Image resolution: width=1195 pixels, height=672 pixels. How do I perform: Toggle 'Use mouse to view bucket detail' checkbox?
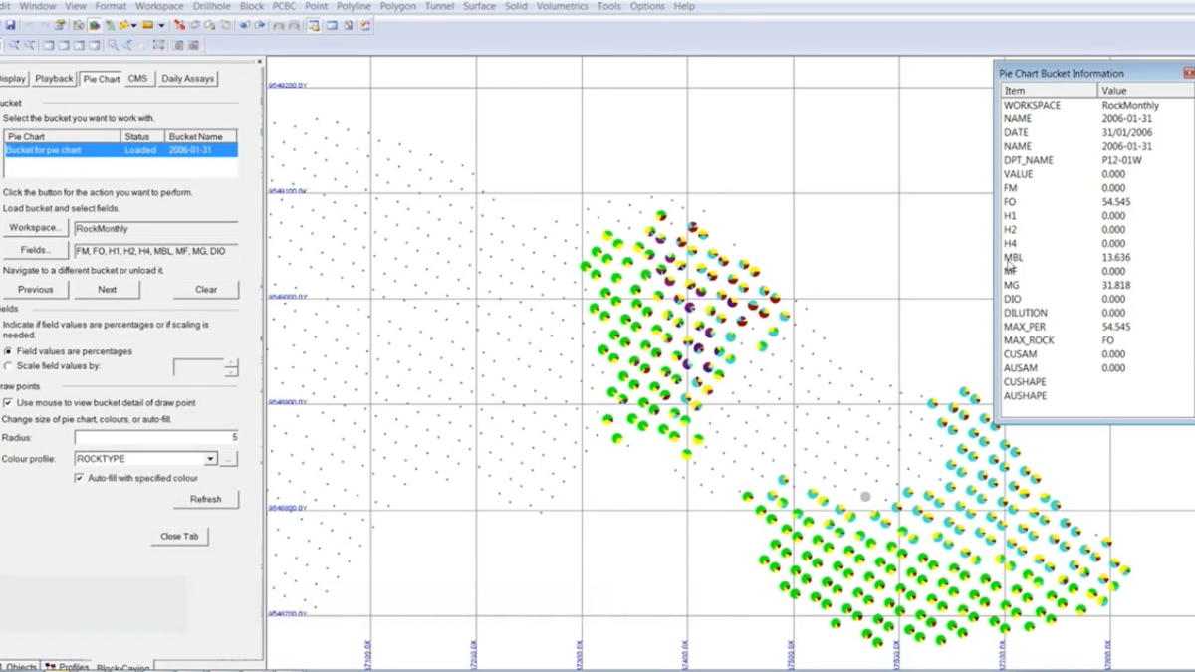[x=8, y=403]
